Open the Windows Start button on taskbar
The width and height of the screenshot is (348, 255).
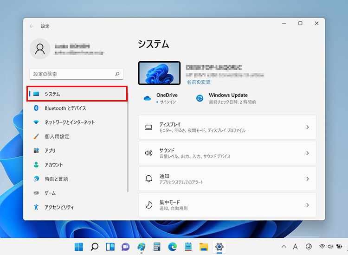(79, 247)
